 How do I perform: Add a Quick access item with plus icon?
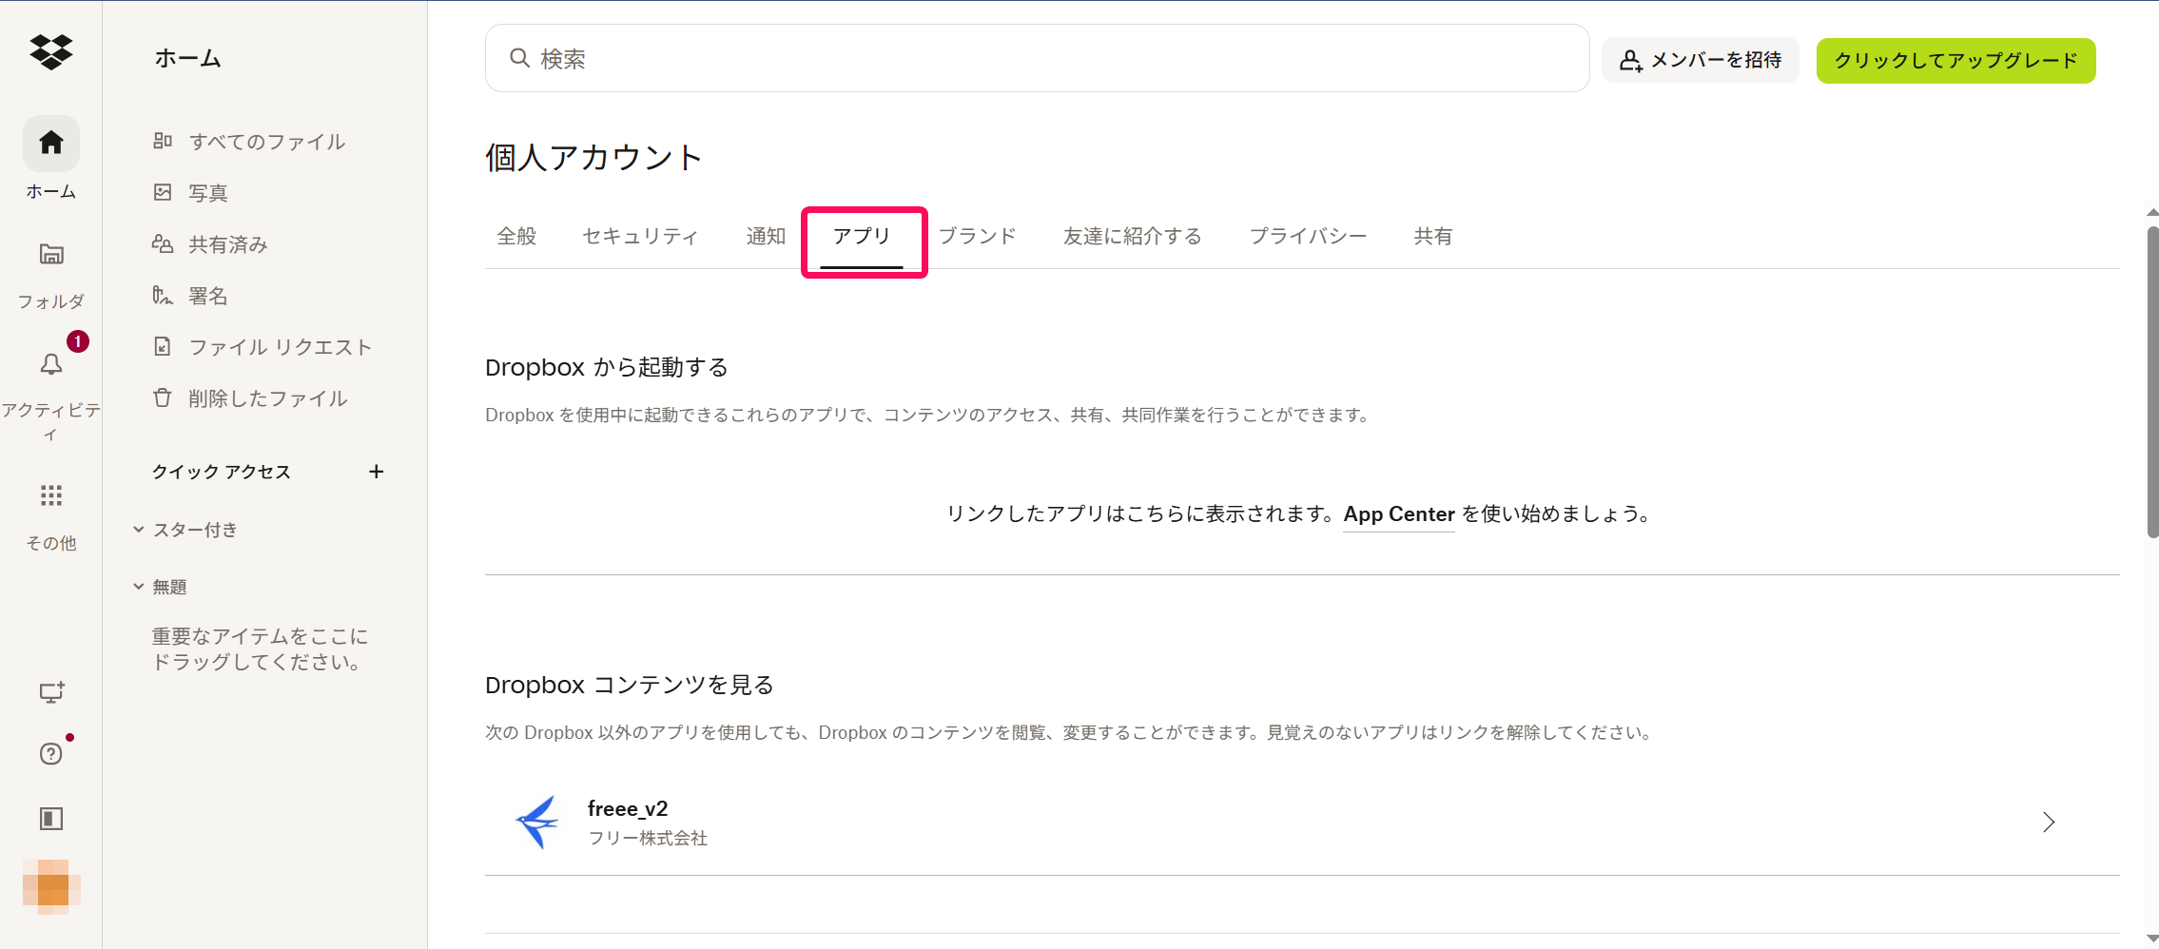click(377, 472)
